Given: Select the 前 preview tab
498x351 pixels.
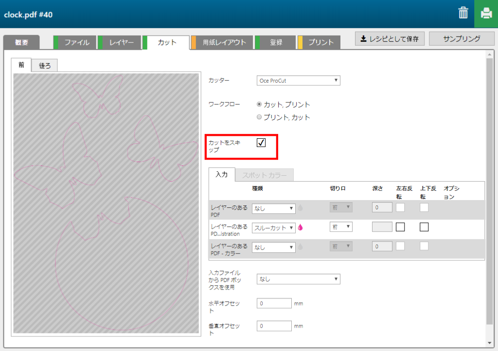Looking at the screenshot, I should pos(21,65).
